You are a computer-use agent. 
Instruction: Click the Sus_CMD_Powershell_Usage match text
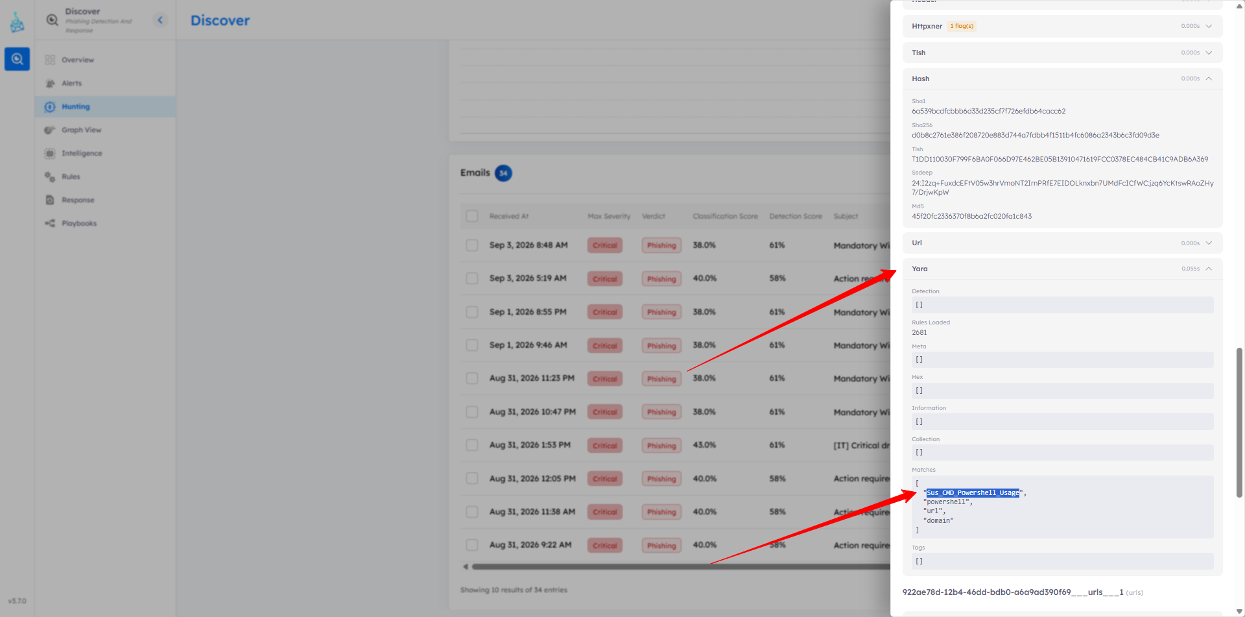coord(973,493)
